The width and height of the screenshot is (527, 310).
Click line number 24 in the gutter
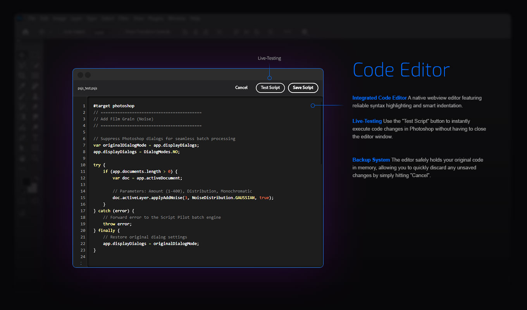pos(83,257)
